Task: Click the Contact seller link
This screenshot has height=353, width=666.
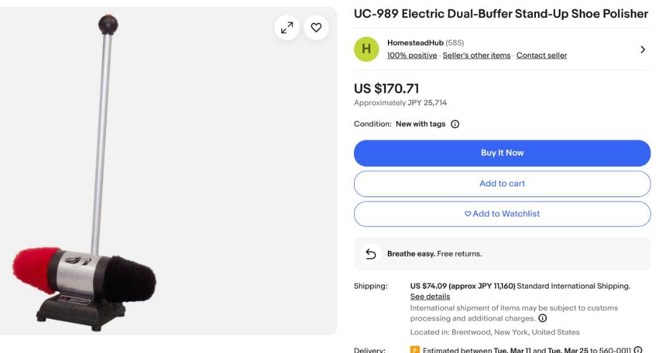Action: [541, 55]
